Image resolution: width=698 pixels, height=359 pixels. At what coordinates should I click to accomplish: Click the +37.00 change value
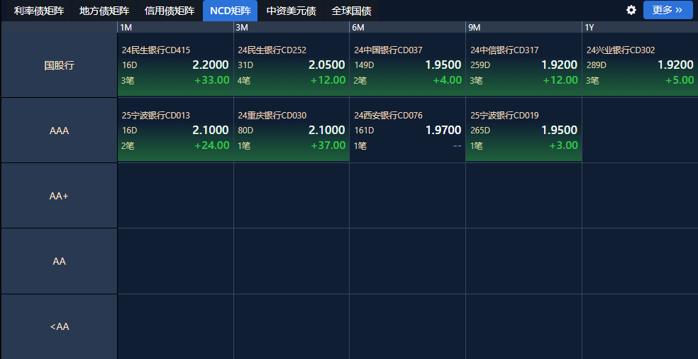[x=328, y=145]
